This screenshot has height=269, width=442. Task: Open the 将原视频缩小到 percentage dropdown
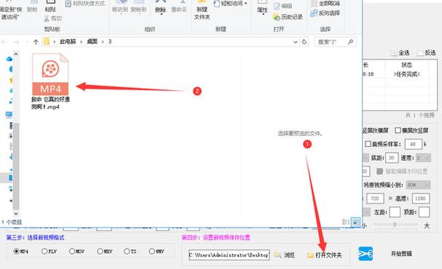point(418,185)
